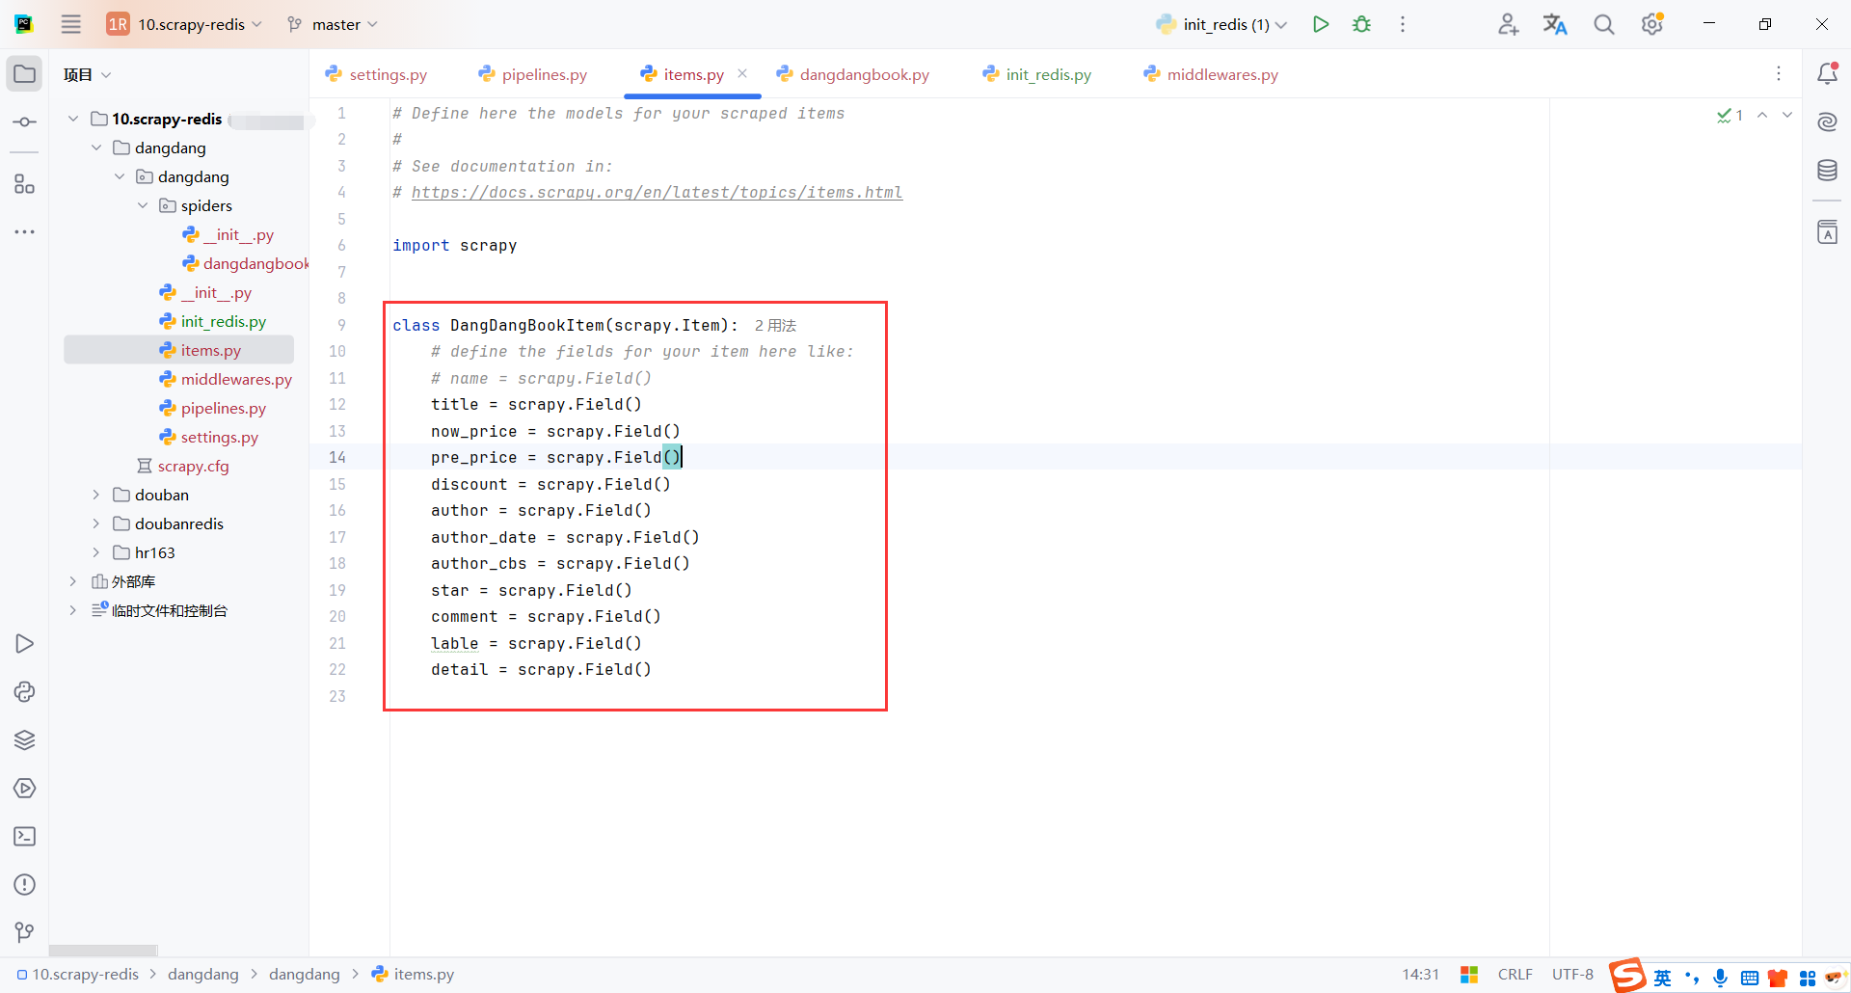Open scrapy.cfg in project tree

[183, 466]
